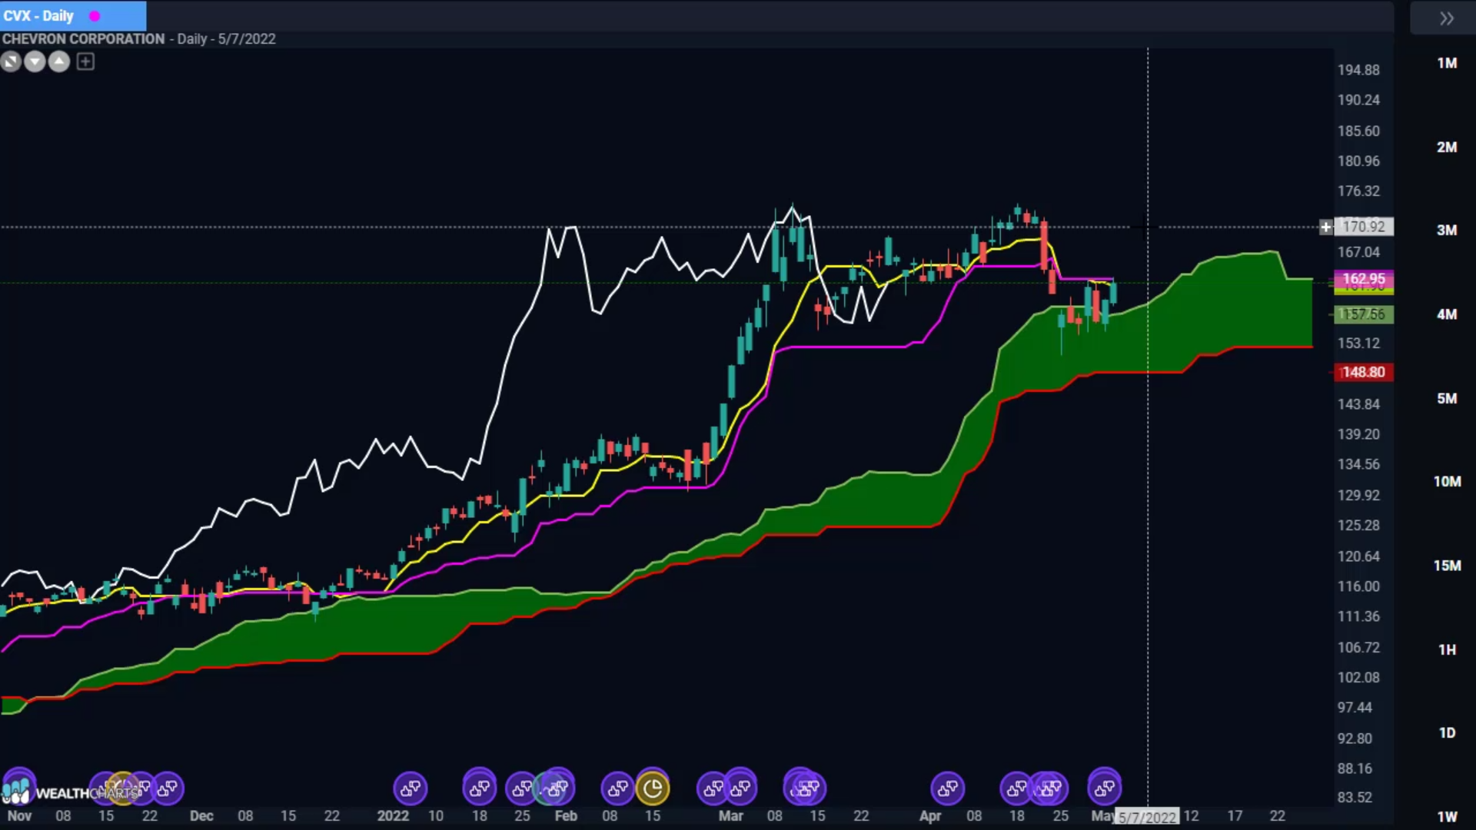Open the thumbs rating marker above Apr 18
The image size is (1476, 830).
(x=1016, y=788)
